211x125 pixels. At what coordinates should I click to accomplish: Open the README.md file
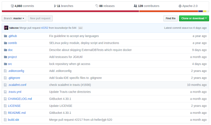pos(17,113)
